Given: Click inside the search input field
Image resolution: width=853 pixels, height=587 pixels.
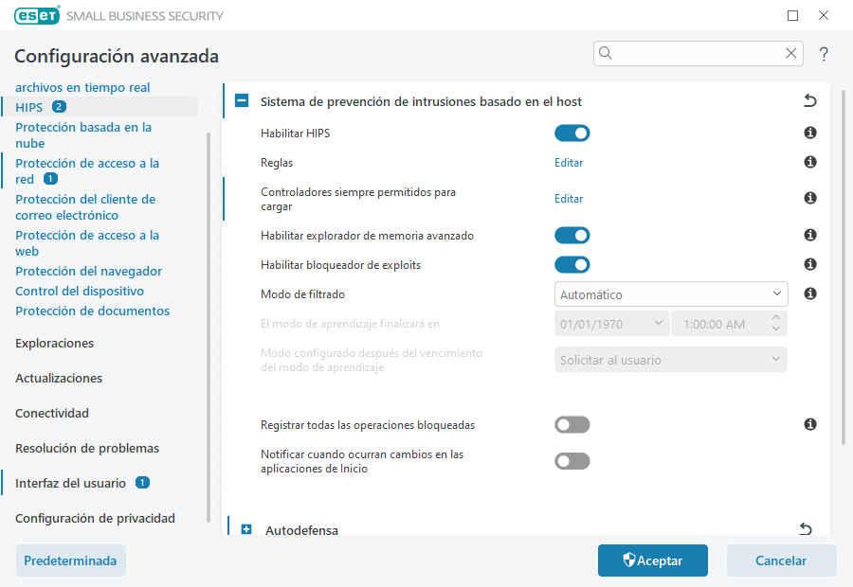Looking at the screenshot, I should (697, 53).
